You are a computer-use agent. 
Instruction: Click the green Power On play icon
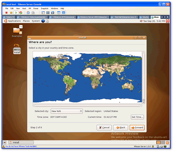coord(16,13)
